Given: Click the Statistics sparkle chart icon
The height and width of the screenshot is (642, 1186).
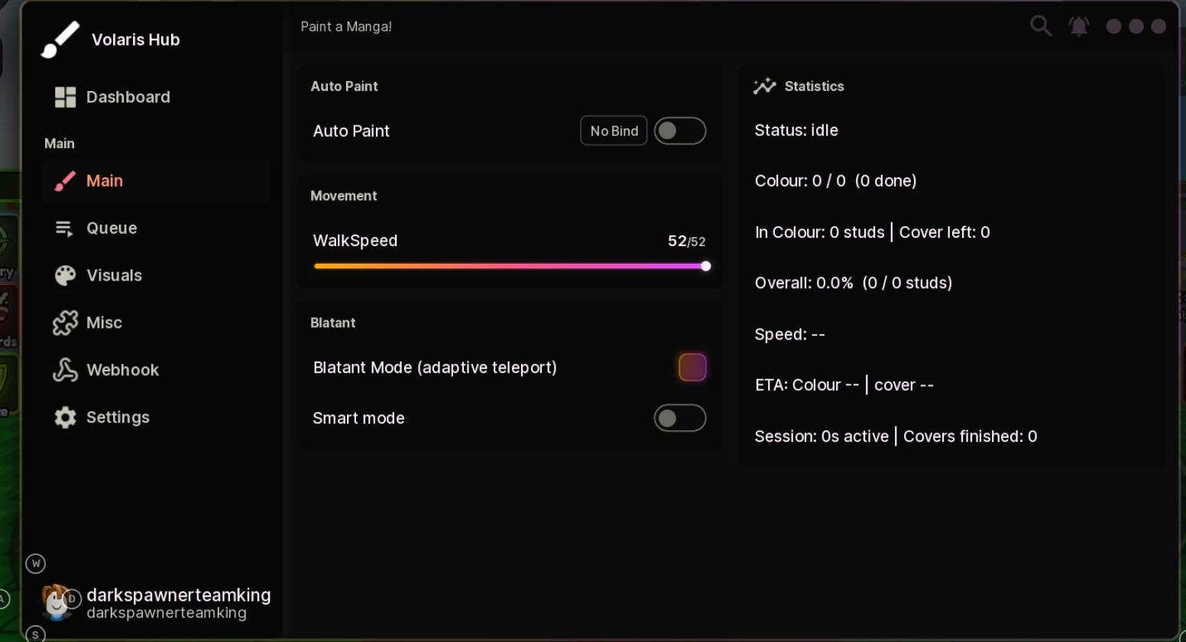Looking at the screenshot, I should pos(764,86).
